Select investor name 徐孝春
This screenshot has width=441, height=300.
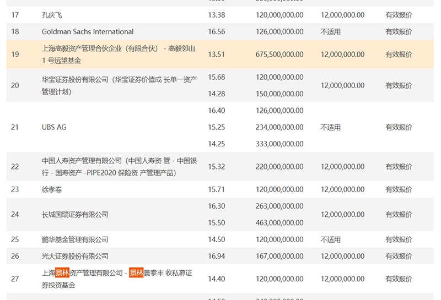[x=52, y=189]
